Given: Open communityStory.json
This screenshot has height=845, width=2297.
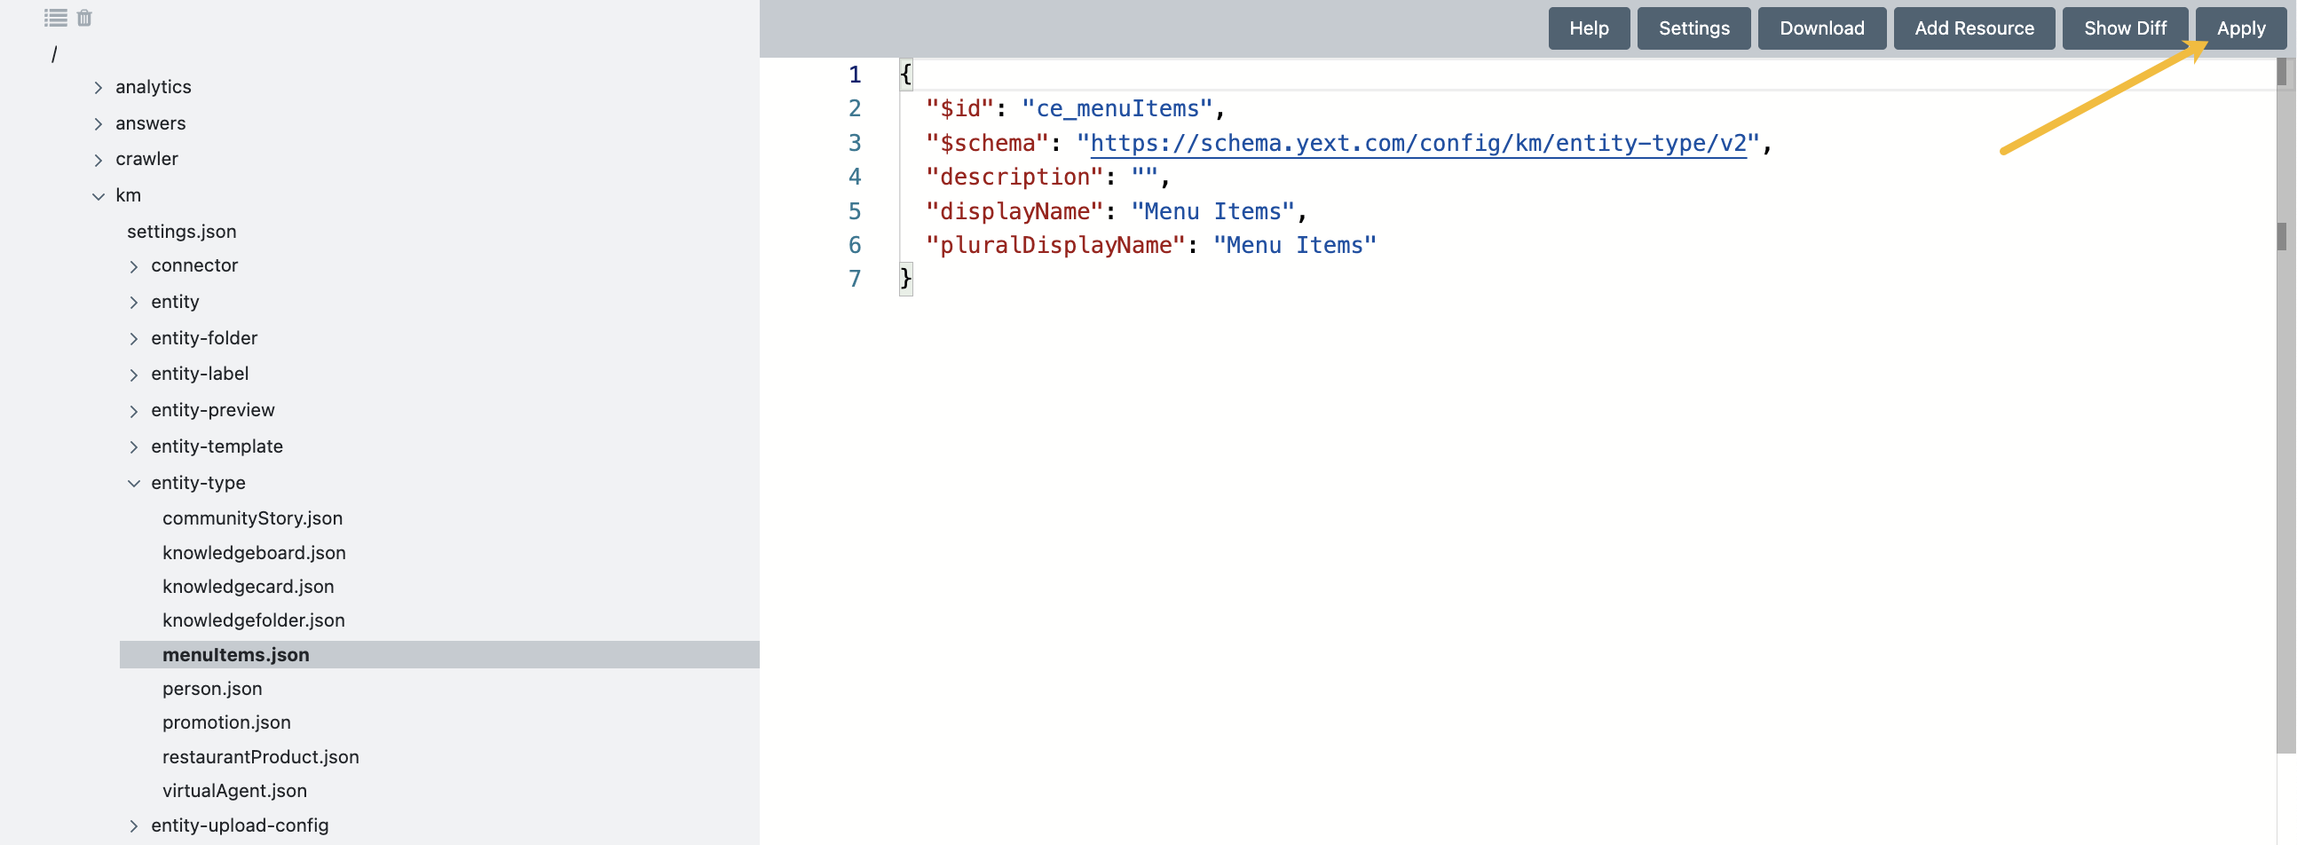Looking at the screenshot, I should [x=252, y=517].
